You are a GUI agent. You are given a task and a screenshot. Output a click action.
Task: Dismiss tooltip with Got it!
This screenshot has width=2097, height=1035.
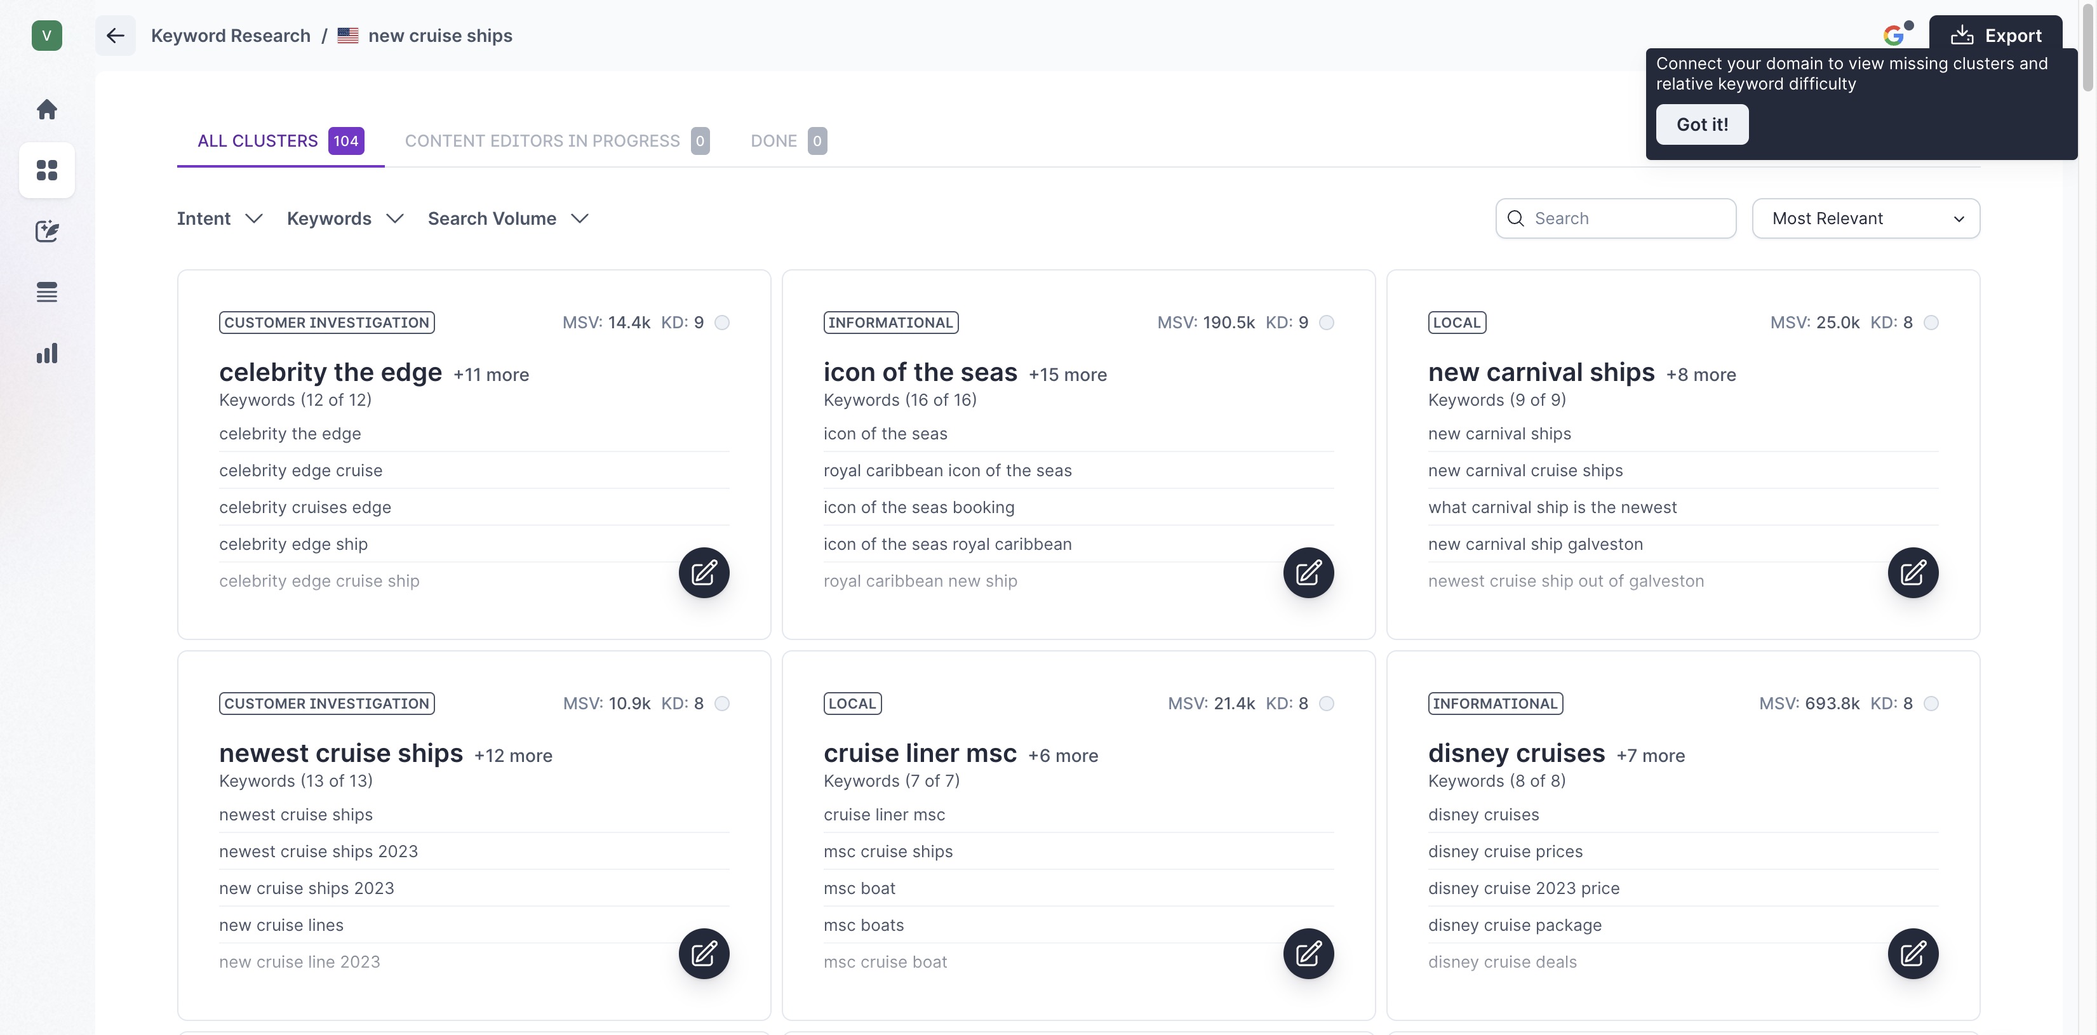[1702, 124]
